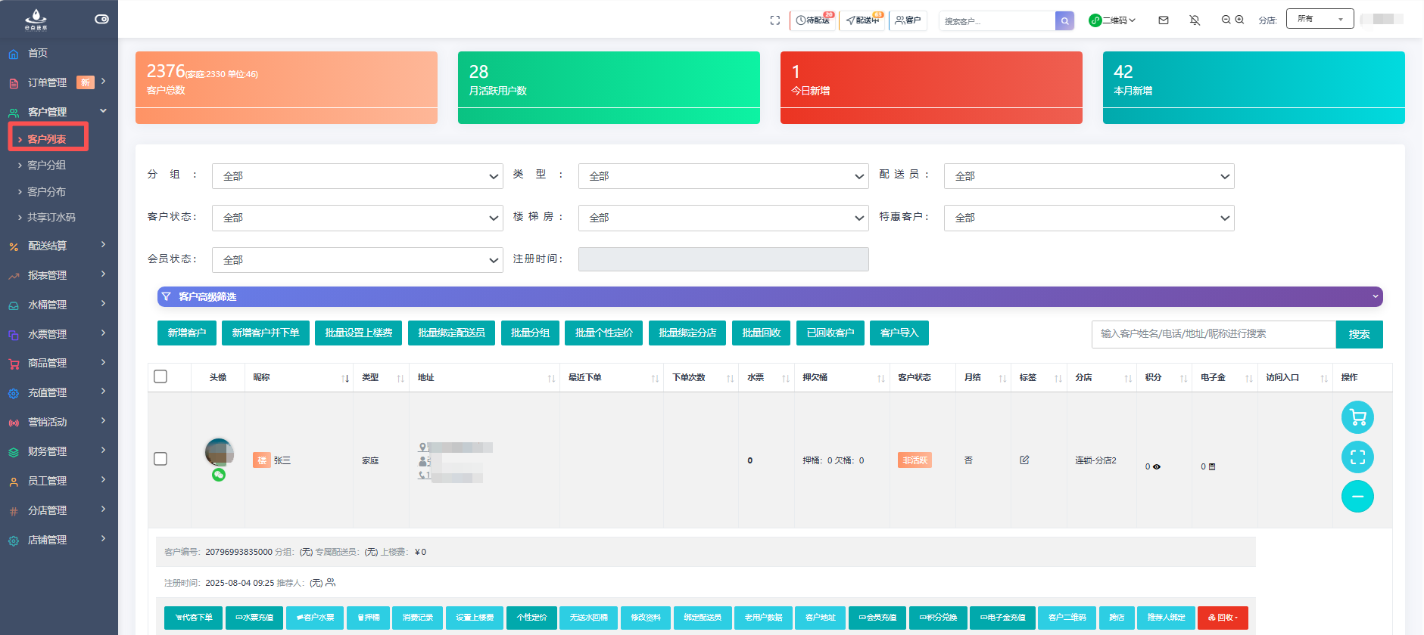
Task: Click the 新增客户 button
Action: pyautogui.click(x=187, y=333)
